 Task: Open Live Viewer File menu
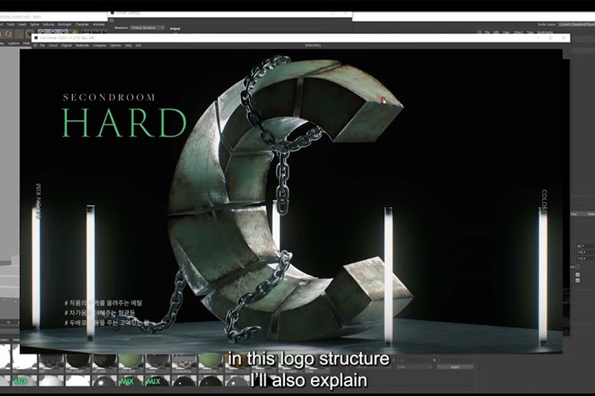pyautogui.click(x=42, y=45)
